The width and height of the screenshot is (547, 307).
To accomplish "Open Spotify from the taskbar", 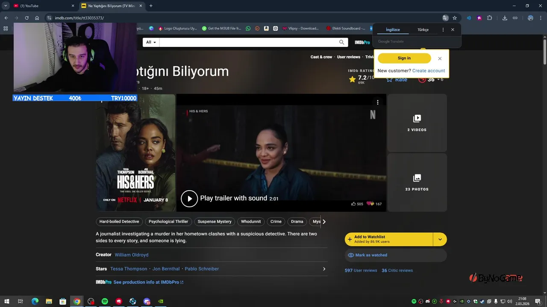I will tap(105, 301).
